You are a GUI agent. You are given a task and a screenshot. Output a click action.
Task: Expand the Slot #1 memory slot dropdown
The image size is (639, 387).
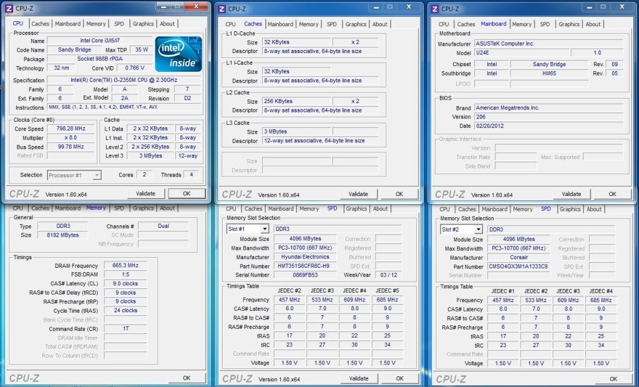tap(247, 229)
